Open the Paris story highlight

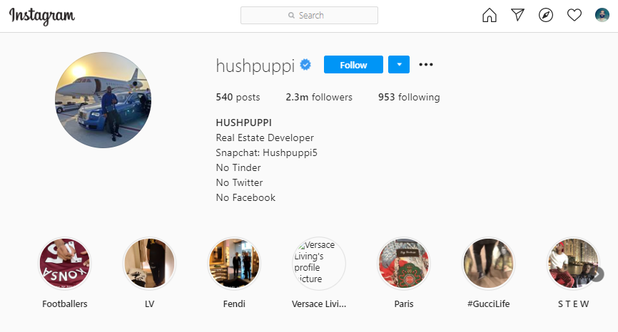[404, 264]
